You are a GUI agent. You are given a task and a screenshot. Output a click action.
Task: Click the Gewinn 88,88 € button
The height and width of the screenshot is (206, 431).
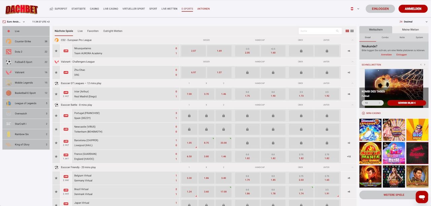tap(406, 103)
